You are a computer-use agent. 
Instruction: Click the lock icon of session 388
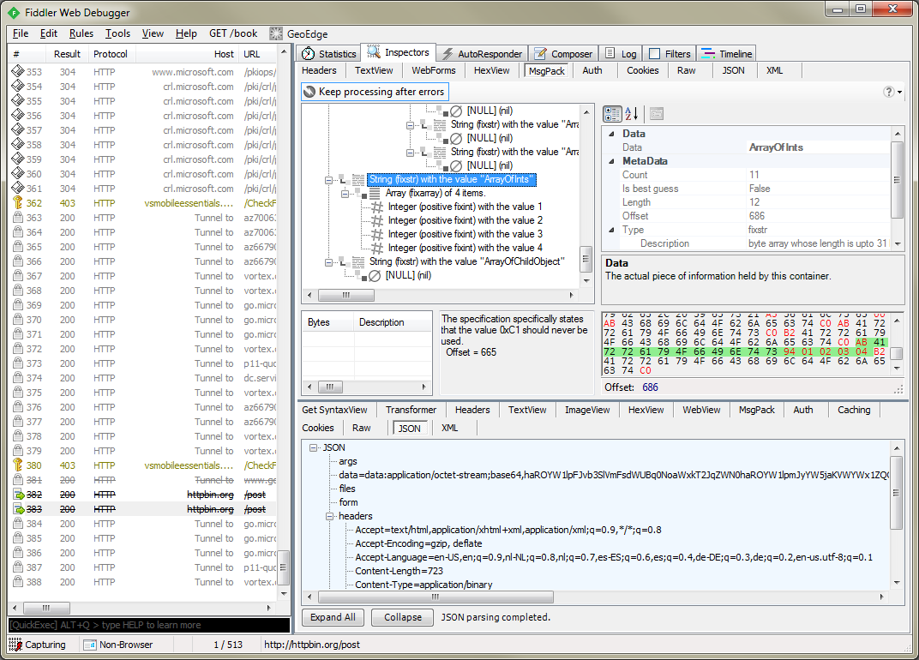point(18,581)
